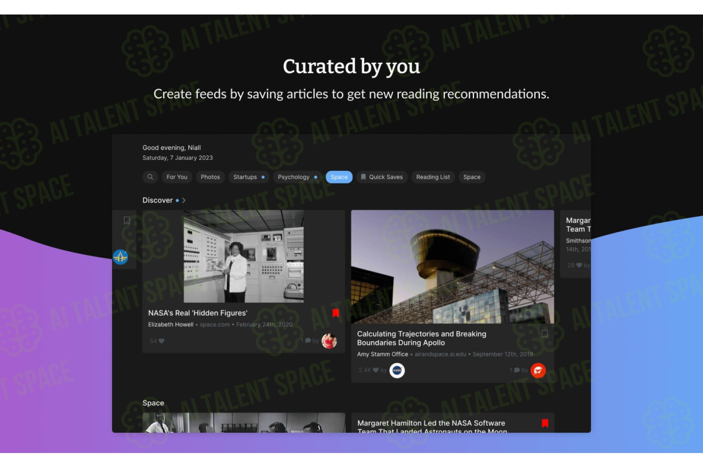This screenshot has height=468, width=703.
Task: Like the Calculating Trajectories article heart
Action: (375, 370)
